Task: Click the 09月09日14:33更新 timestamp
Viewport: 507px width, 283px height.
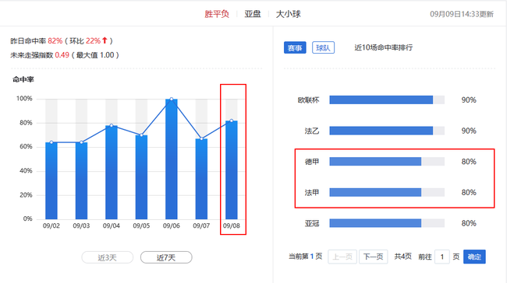Action: [x=462, y=14]
